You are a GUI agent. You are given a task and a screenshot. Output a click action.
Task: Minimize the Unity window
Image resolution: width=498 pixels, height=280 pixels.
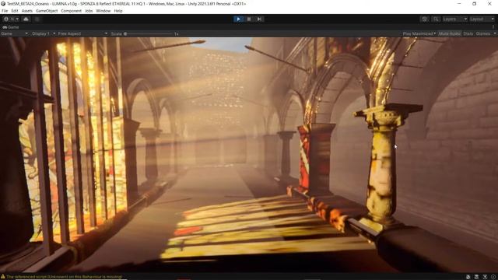[x=459, y=3]
